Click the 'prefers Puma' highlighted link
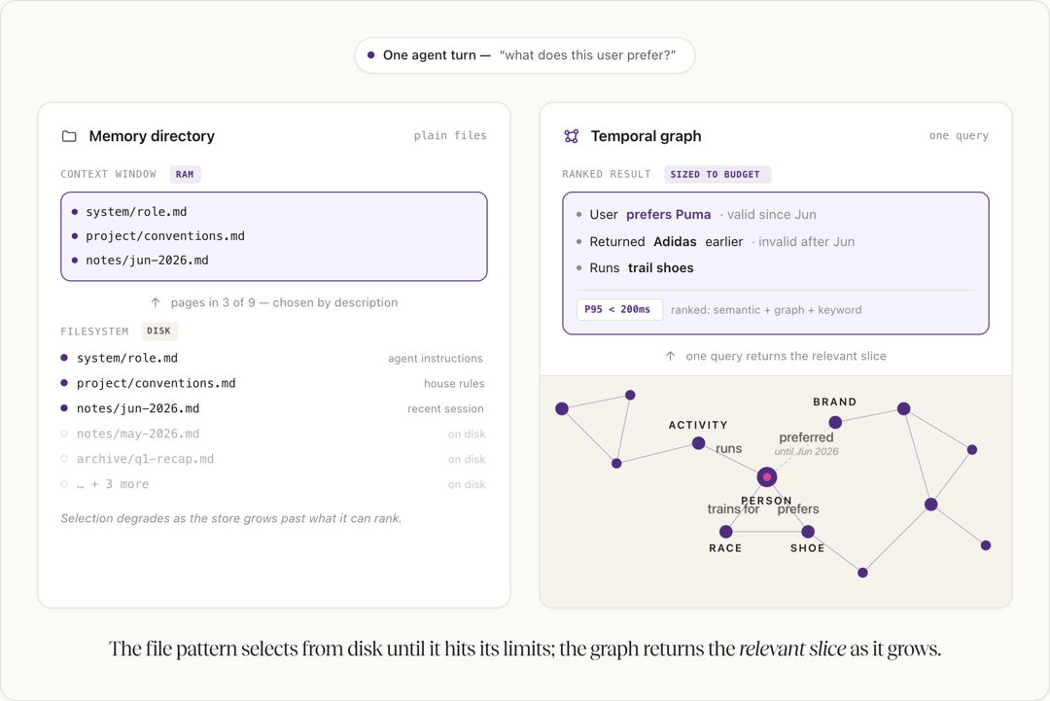The width and height of the screenshot is (1050, 701). pos(668,214)
